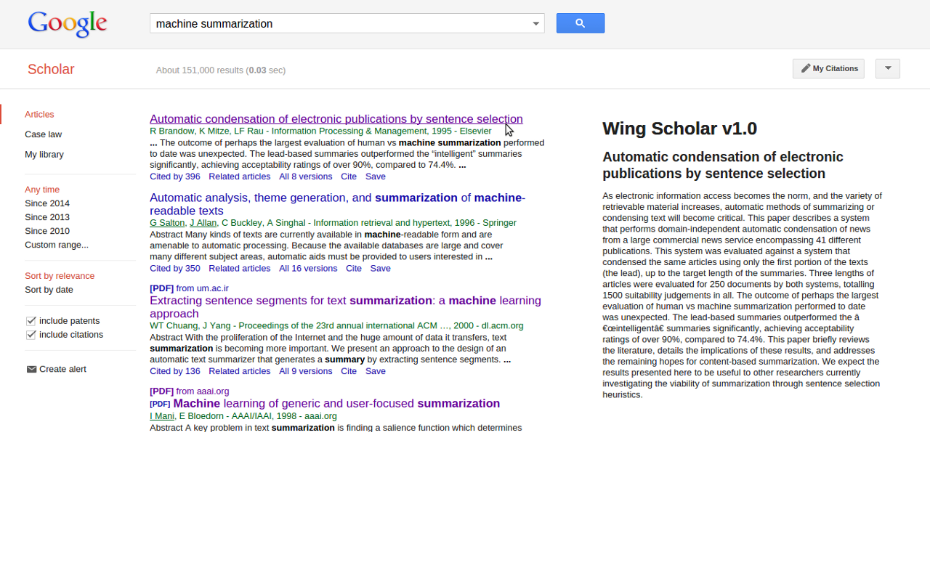Select Case law in the sidebar
The image size is (930, 581).
(43, 134)
